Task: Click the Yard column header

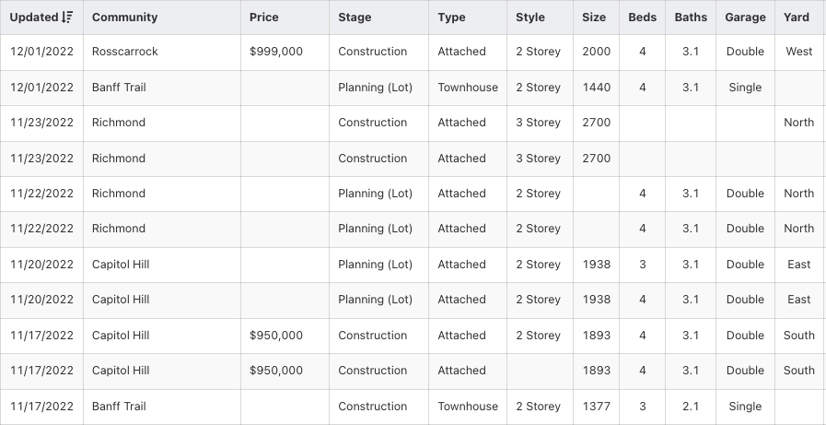Action: 797,18
